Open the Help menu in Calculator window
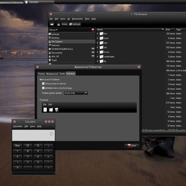This screenshot has height=186, width=186. pos(39,126)
